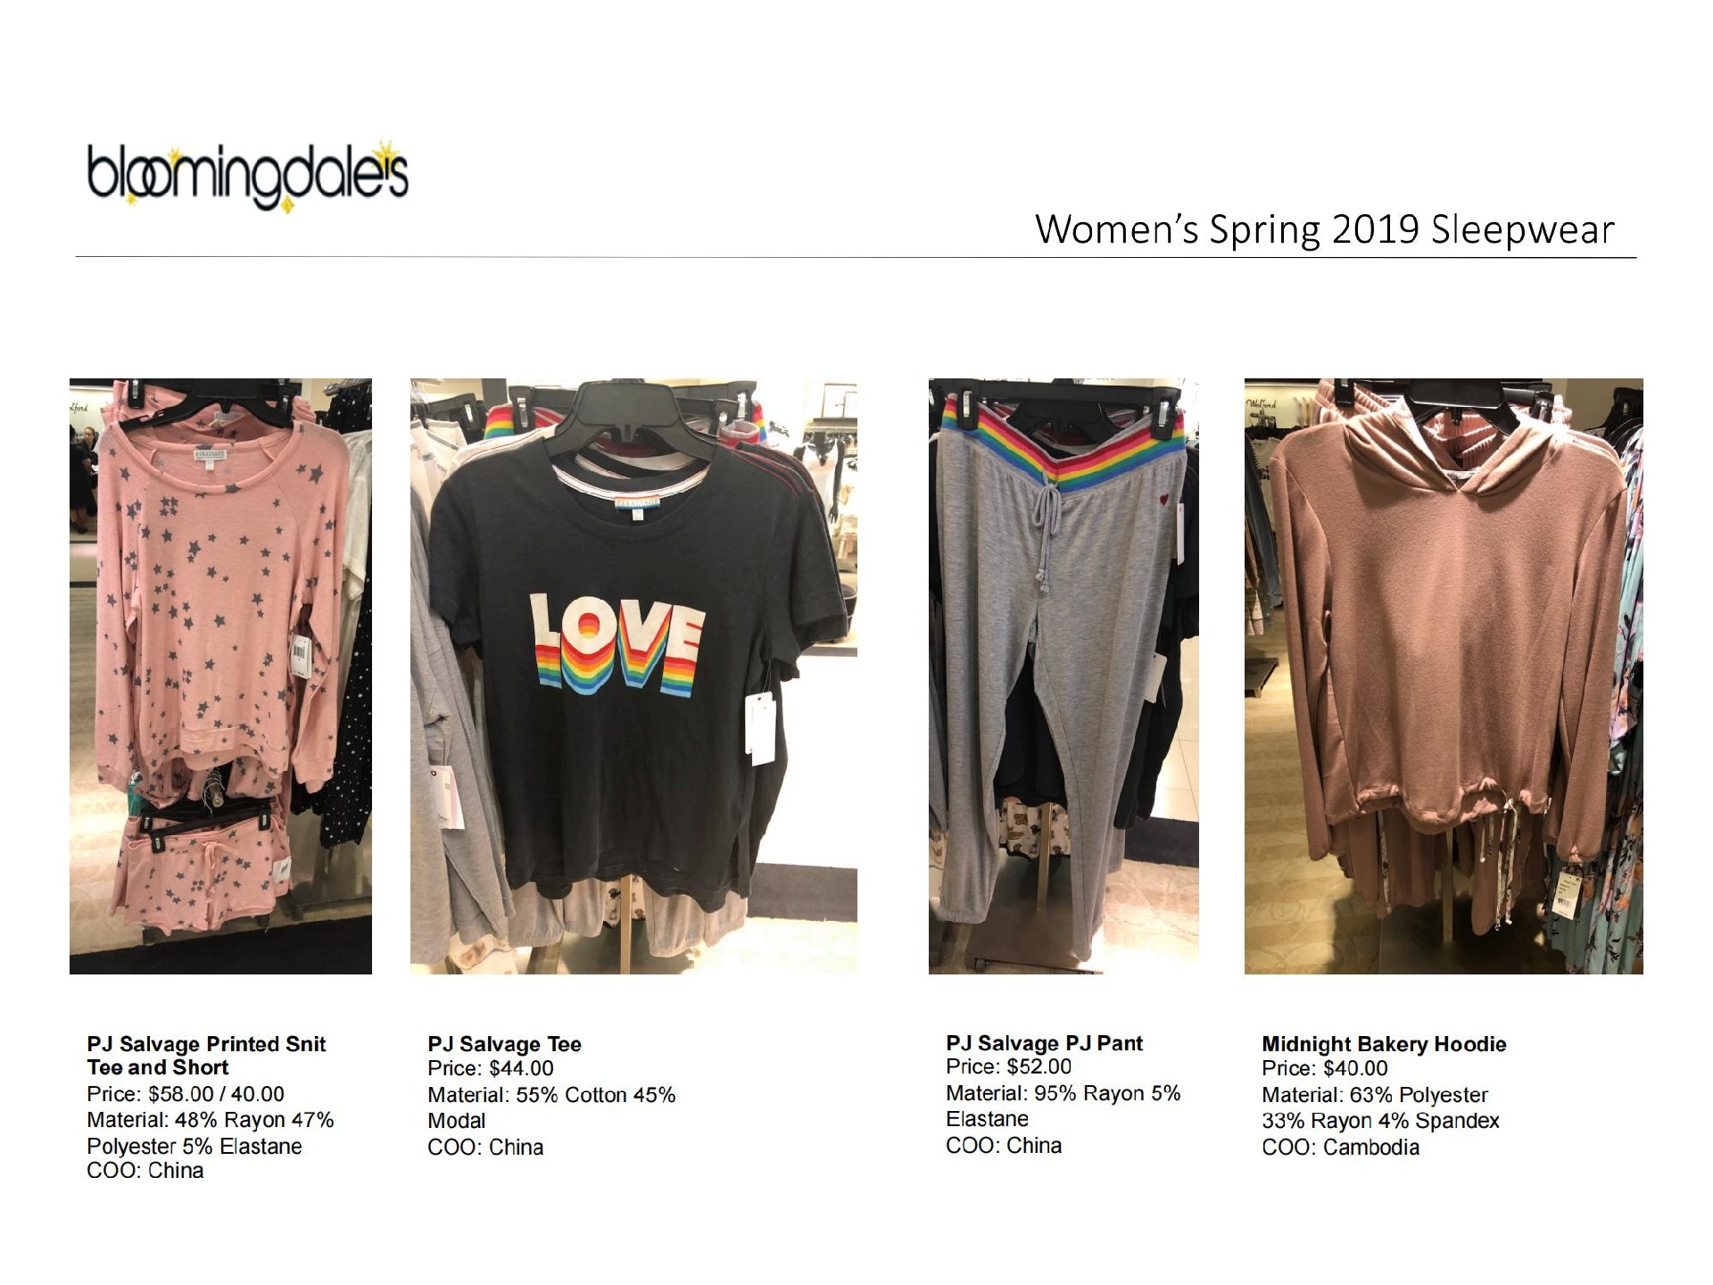Click the PJ Salvage Printed Snit heading

coord(206,1056)
